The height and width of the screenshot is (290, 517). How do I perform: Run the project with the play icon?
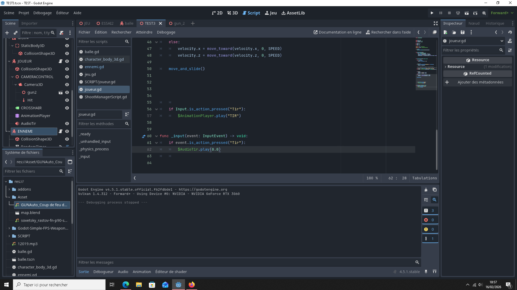pyautogui.click(x=432, y=13)
